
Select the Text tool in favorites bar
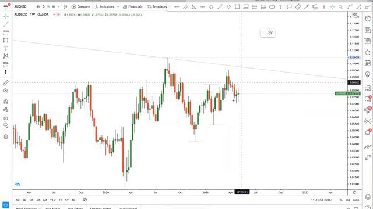[281, 7]
